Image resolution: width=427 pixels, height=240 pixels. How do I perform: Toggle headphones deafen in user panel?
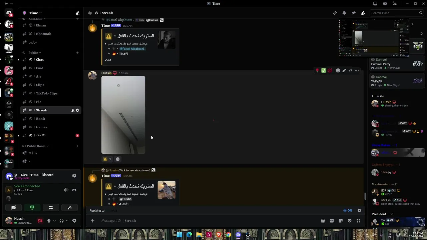click(61, 221)
